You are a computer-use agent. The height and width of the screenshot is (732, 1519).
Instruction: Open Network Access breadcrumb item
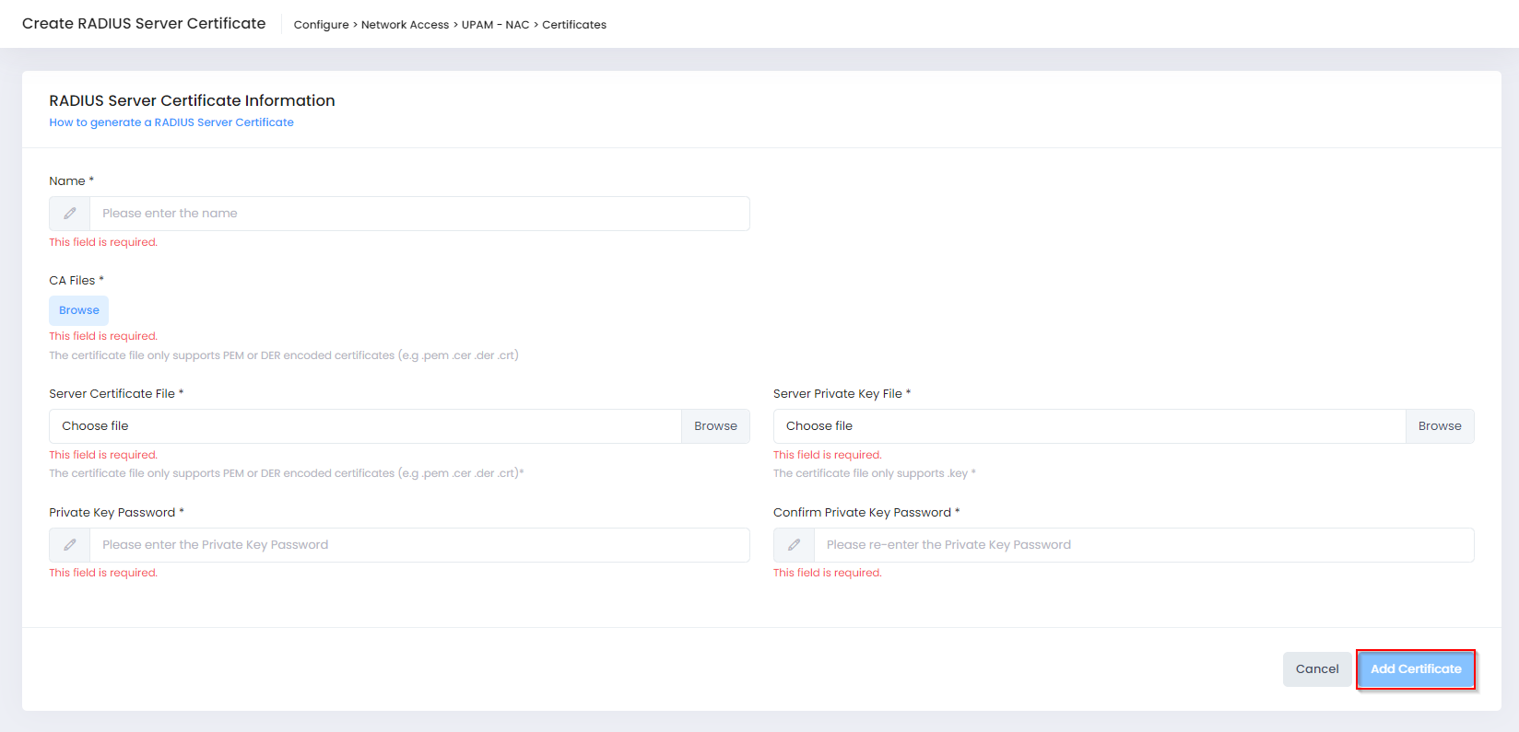(x=405, y=25)
